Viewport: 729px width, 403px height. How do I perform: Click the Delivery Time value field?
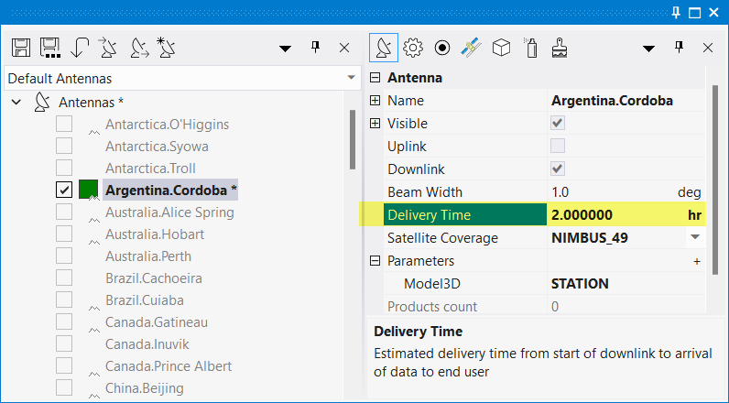point(614,215)
